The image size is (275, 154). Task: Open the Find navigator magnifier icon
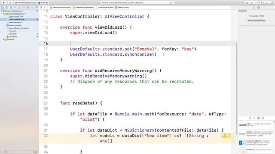15,8
